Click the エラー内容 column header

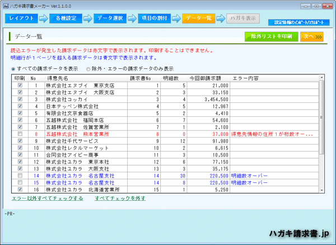point(274,78)
